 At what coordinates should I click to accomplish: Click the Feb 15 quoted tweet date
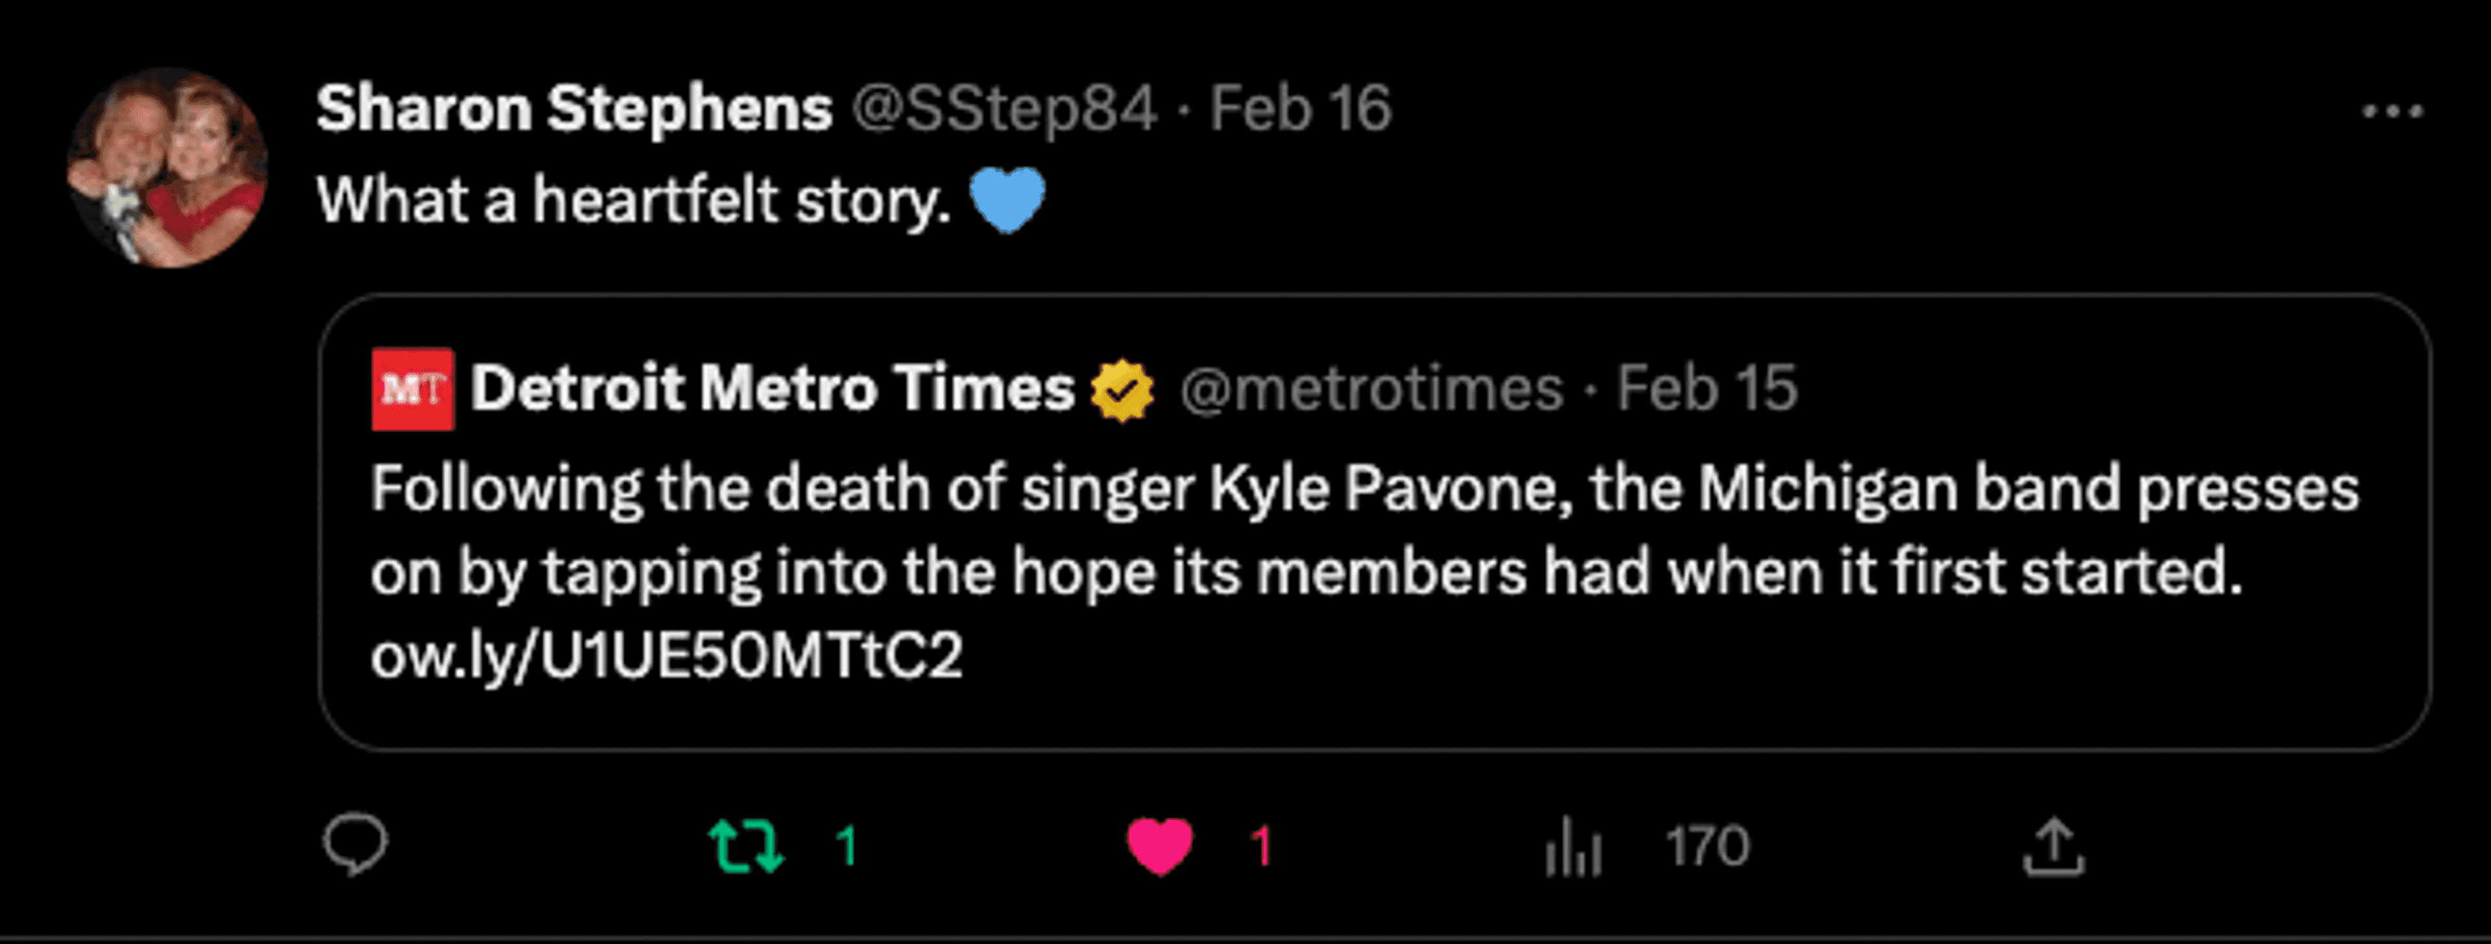tap(1707, 388)
